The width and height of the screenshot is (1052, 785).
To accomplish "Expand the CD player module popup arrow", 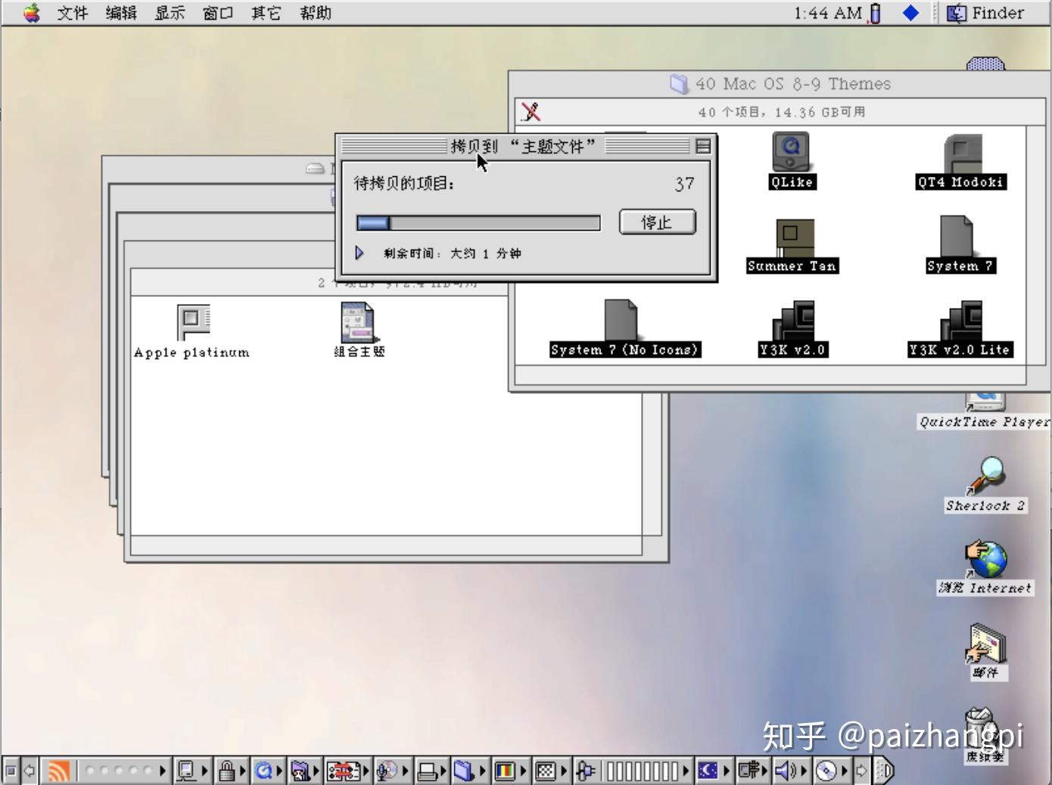I will pyautogui.click(x=845, y=771).
